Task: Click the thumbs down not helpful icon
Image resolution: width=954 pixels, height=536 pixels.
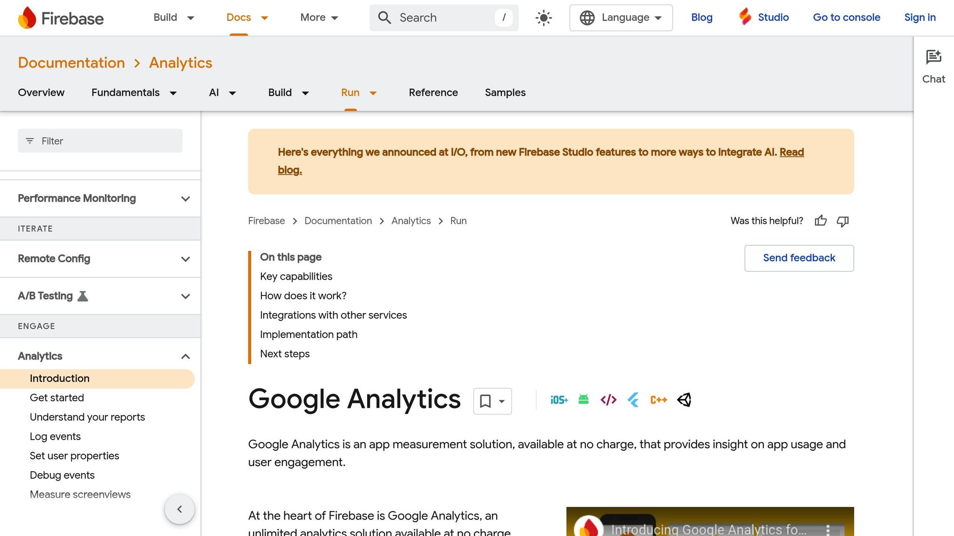Action: point(843,221)
